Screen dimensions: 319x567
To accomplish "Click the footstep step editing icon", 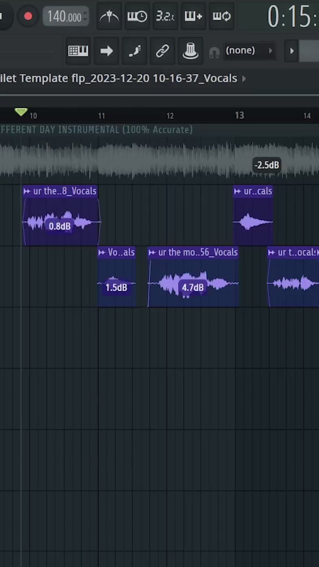I will (134, 51).
